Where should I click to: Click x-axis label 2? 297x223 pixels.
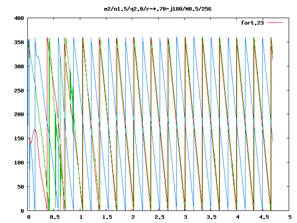(x=133, y=217)
